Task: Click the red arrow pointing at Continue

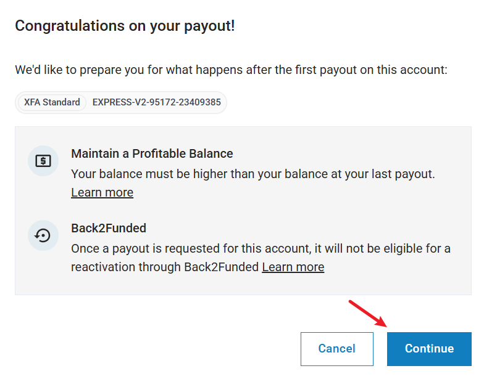Action: tap(367, 314)
